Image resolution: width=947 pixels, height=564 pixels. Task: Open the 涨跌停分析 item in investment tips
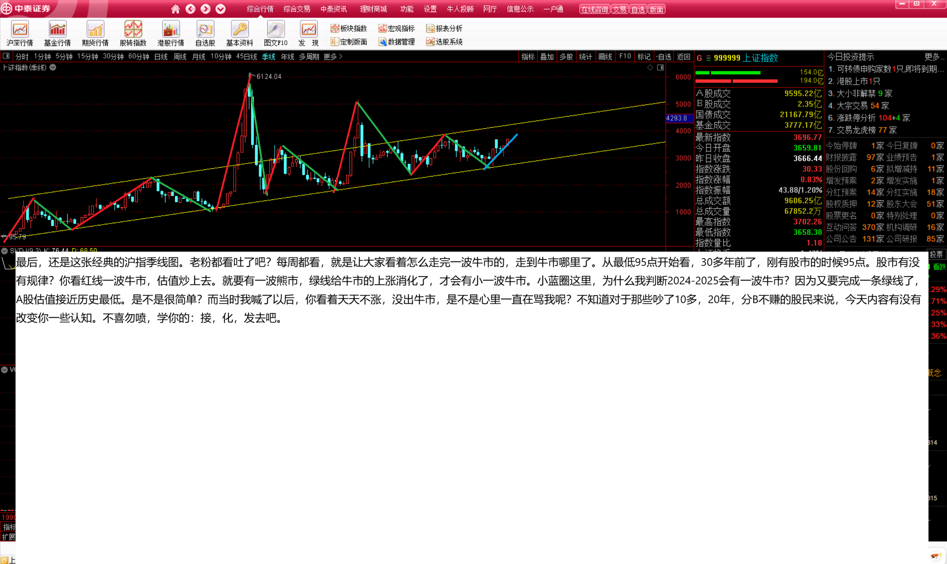[x=856, y=118]
